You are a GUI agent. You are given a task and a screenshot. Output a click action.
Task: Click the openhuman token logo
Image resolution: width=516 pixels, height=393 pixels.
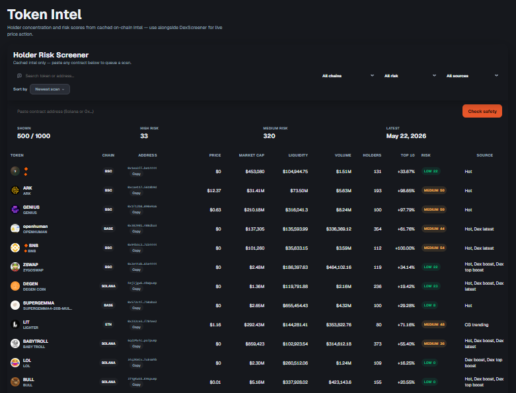click(x=15, y=229)
